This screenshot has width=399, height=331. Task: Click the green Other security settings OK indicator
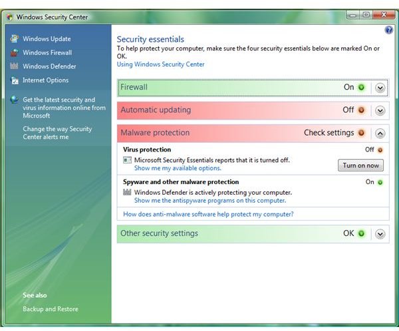pyautogui.click(x=361, y=233)
